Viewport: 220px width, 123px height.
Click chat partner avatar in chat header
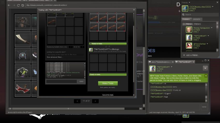[152, 69]
